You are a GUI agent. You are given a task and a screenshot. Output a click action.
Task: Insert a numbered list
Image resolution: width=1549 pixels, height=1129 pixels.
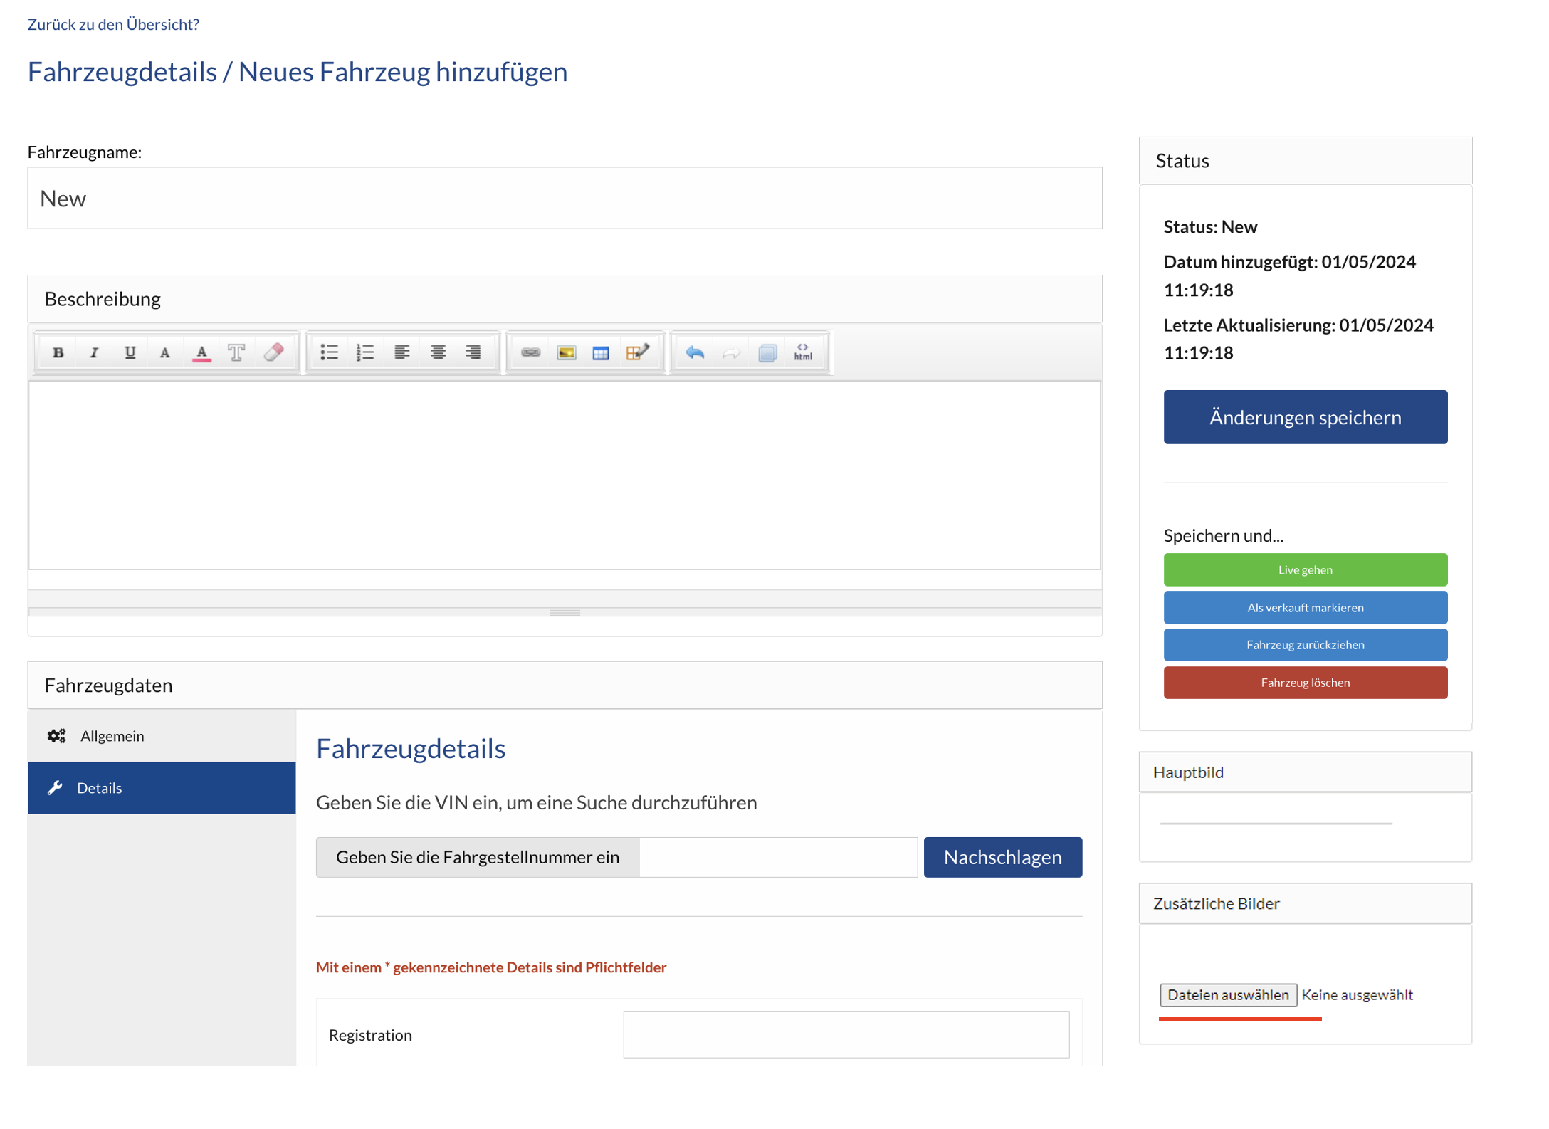(x=365, y=352)
